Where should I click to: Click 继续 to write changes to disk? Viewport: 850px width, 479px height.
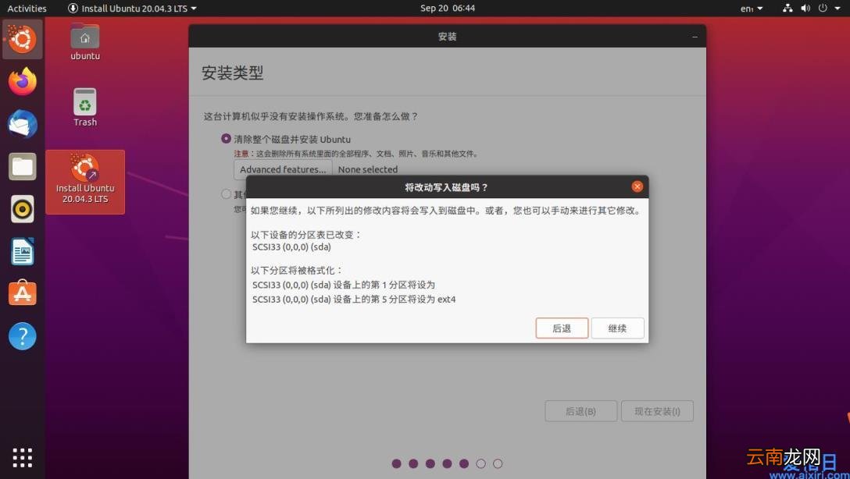tap(617, 328)
